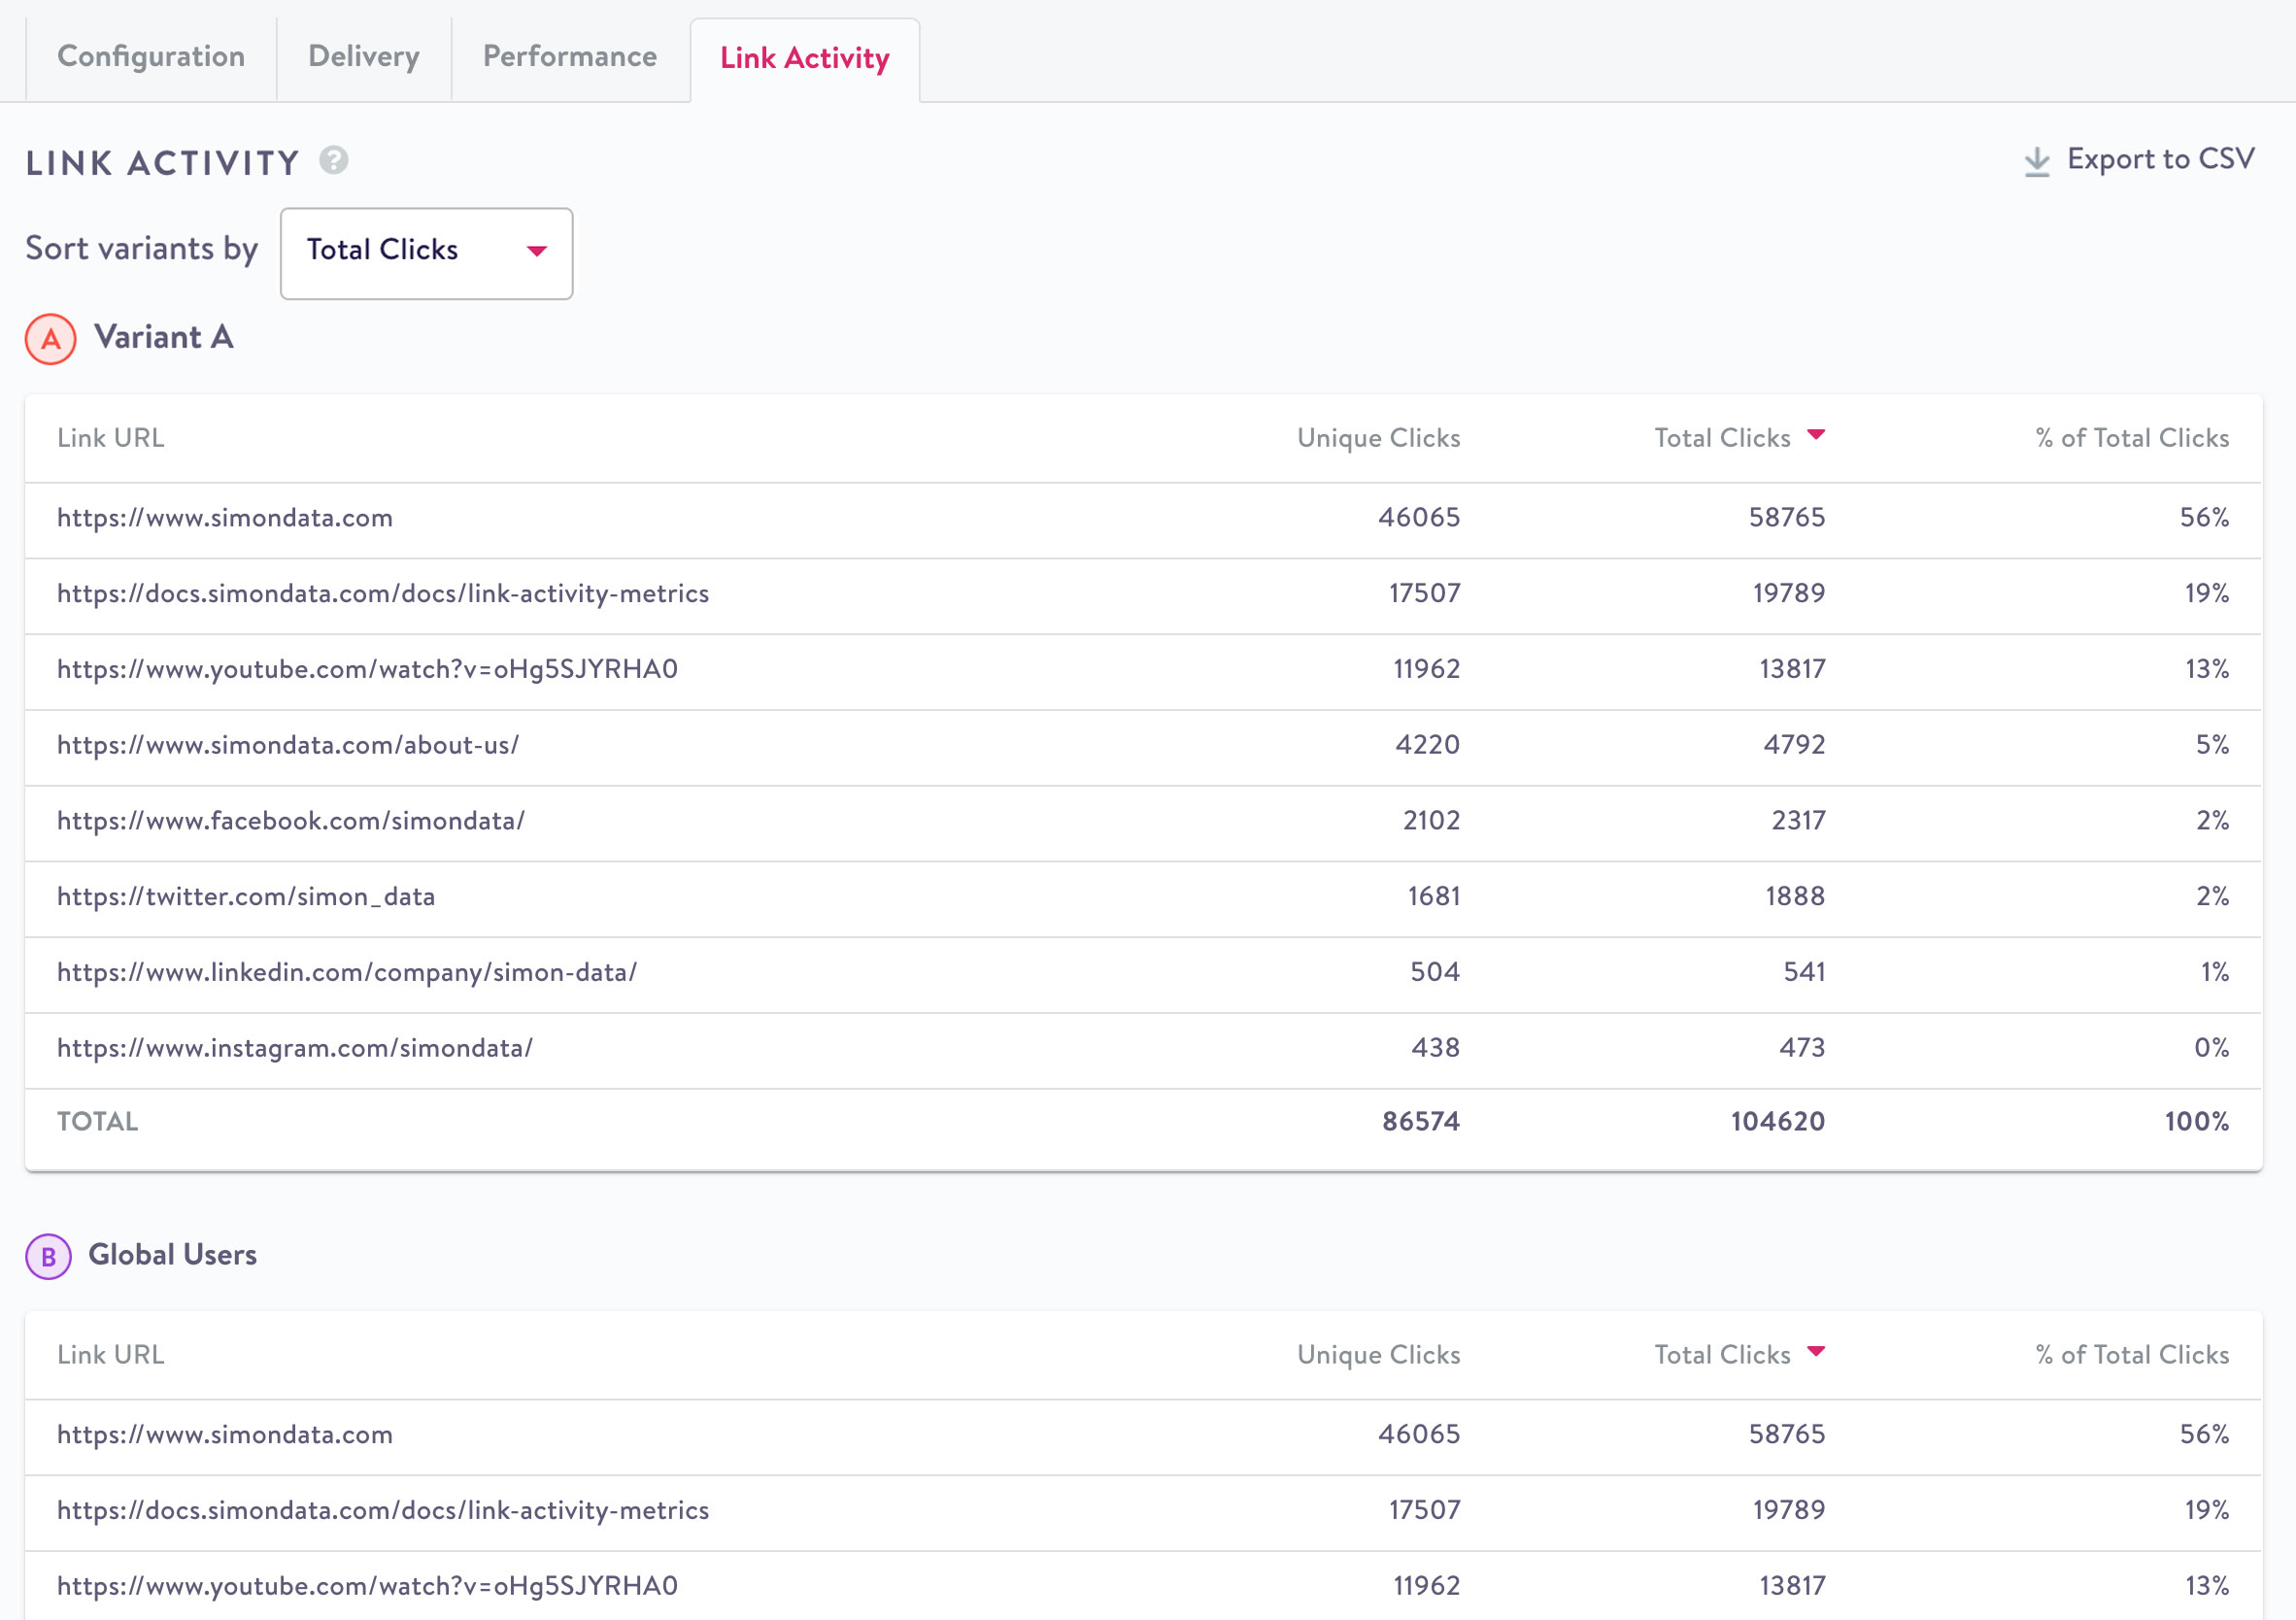Image resolution: width=2296 pixels, height=1620 pixels.
Task: Click the Export to CSV link
Action: [2160, 159]
